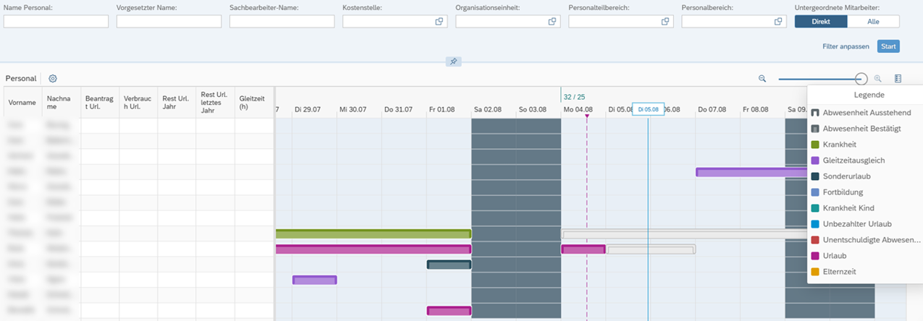
Task: Click the Start button
Action: click(x=888, y=46)
